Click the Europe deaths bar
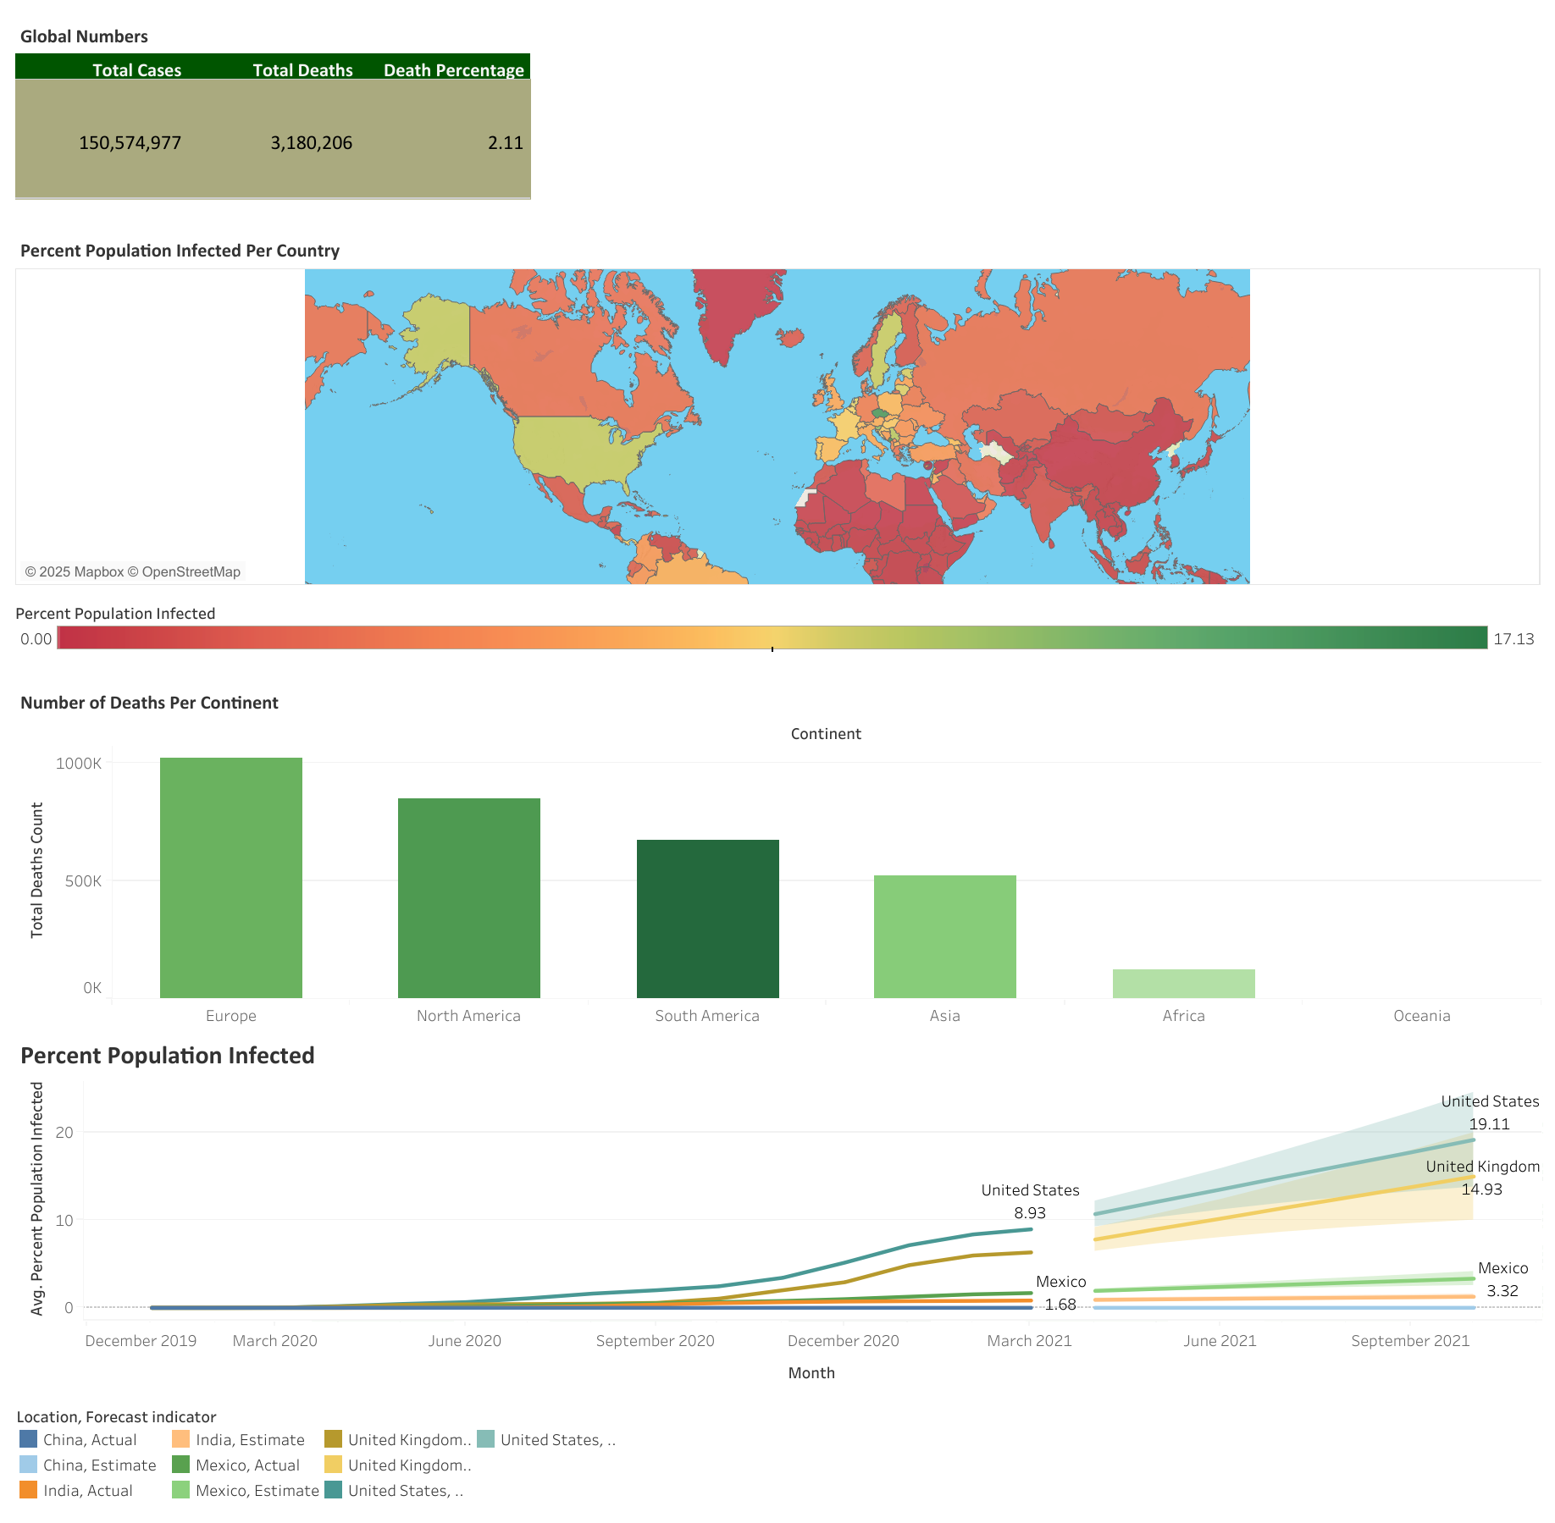The image size is (1555, 1523). 231,878
